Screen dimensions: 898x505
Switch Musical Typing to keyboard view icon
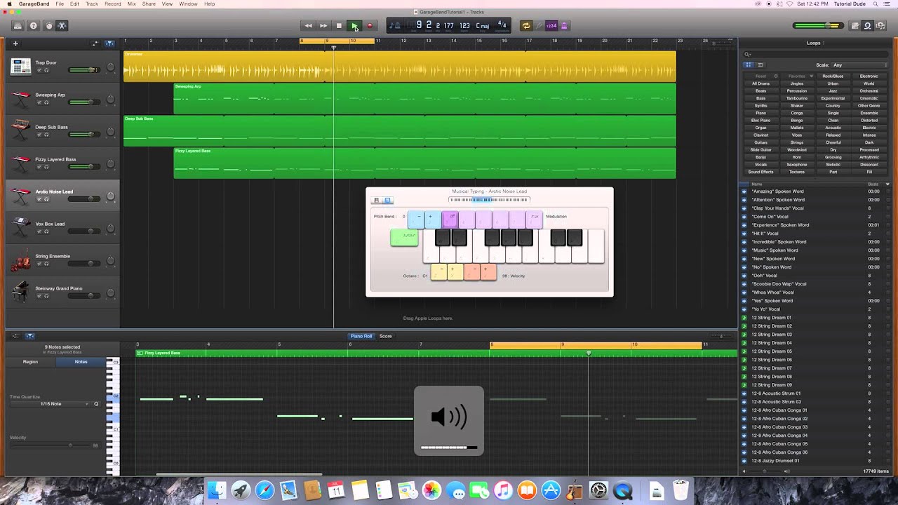(376, 201)
